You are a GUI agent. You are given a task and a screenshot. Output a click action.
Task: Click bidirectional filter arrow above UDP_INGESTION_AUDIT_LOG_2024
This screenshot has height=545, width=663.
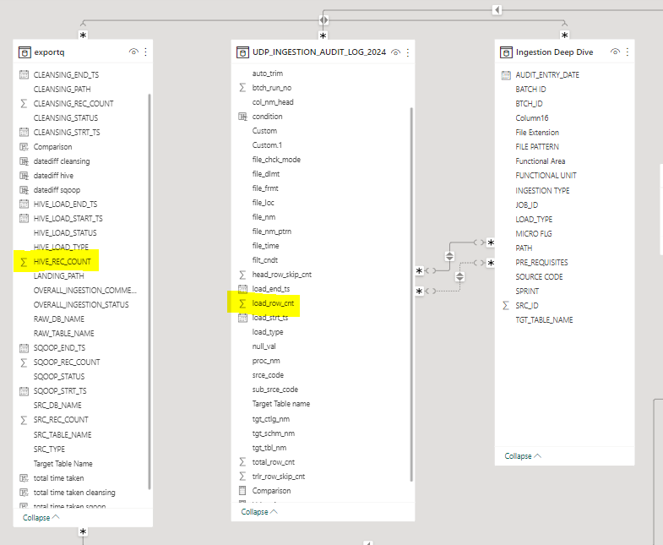[323, 20]
